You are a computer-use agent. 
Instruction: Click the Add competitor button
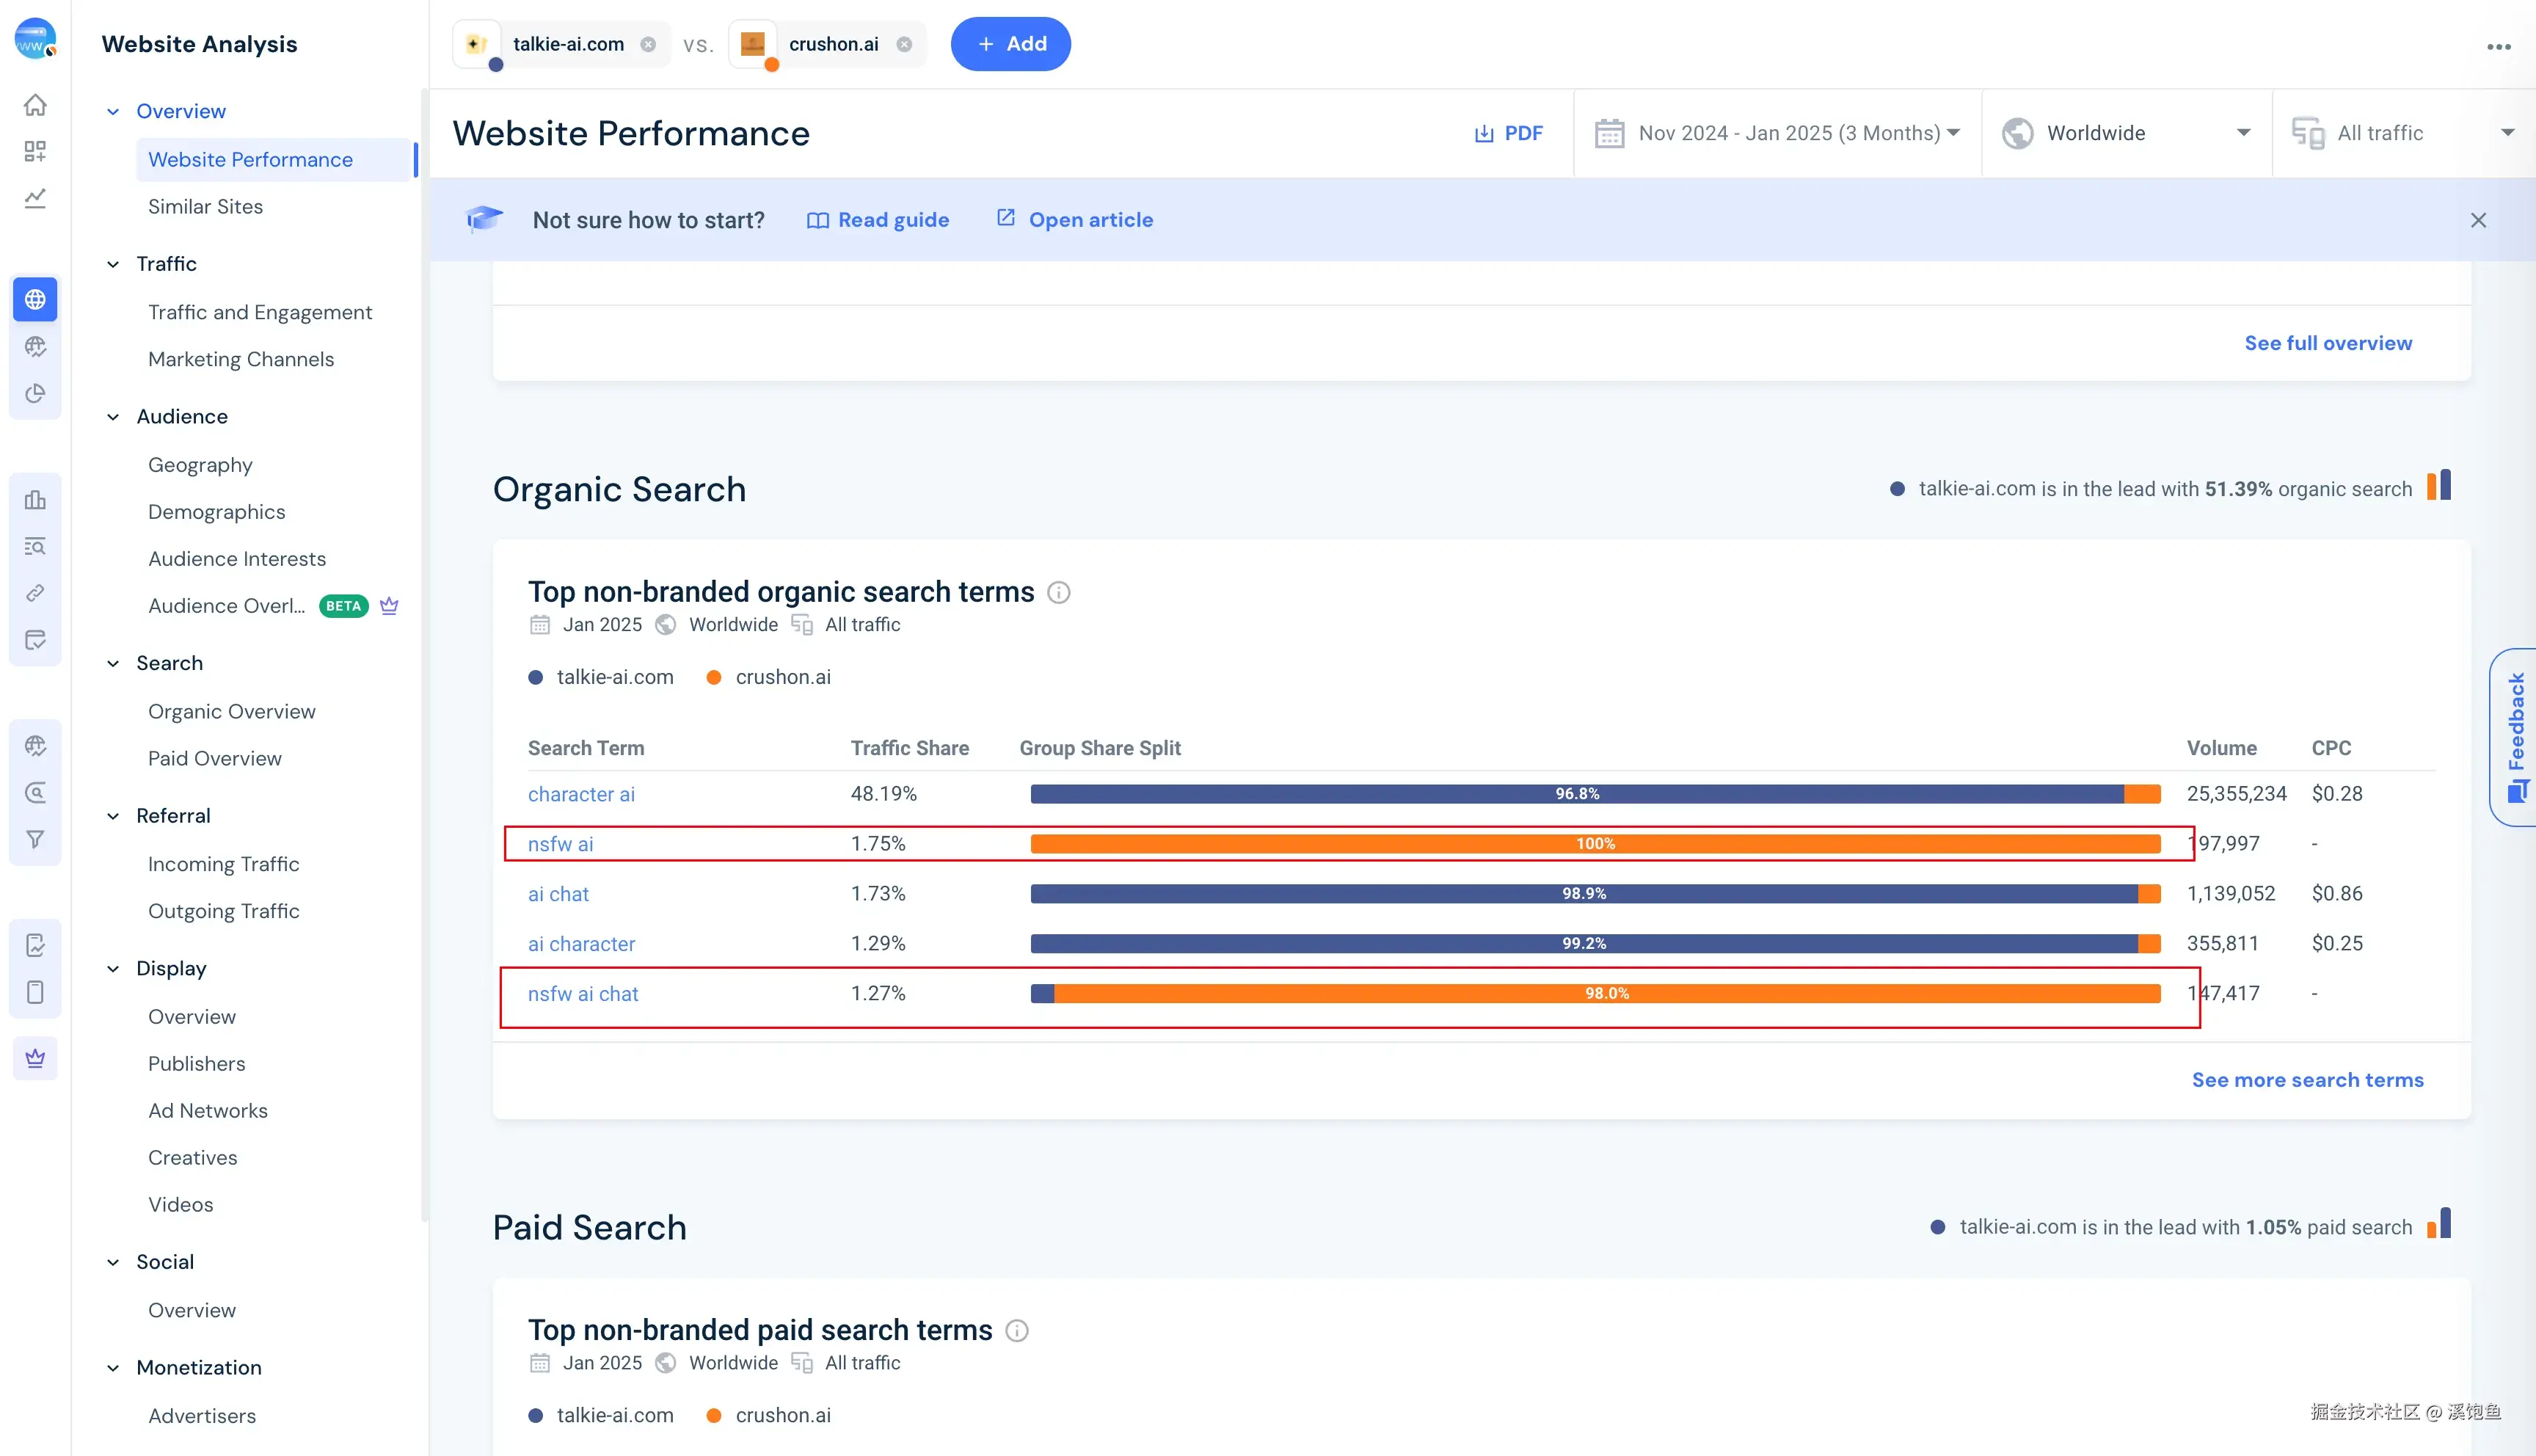[x=1010, y=44]
